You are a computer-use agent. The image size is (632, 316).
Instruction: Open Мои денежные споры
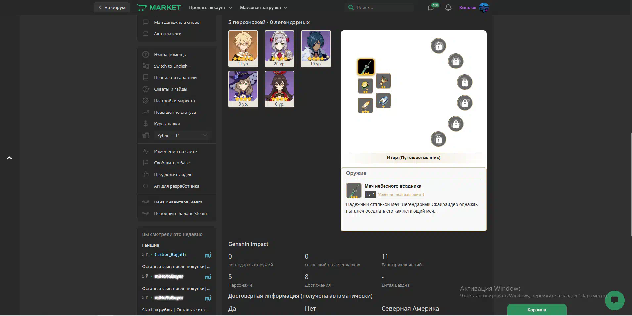coord(177,22)
